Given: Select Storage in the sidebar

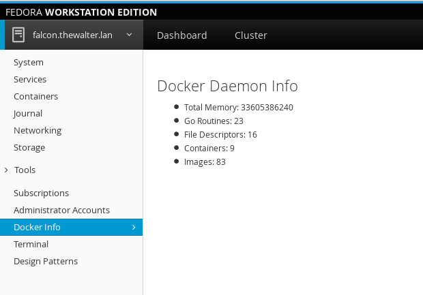Looking at the screenshot, I should [29, 148].
